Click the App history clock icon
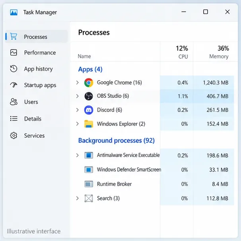This screenshot has height=241, width=241. pyautogui.click(x=14, y=69)
